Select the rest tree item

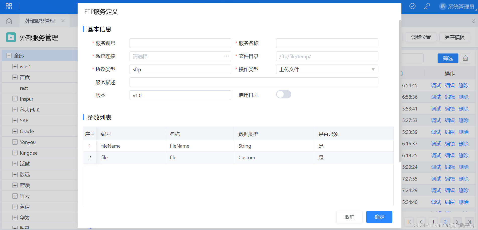click(24, 88)
